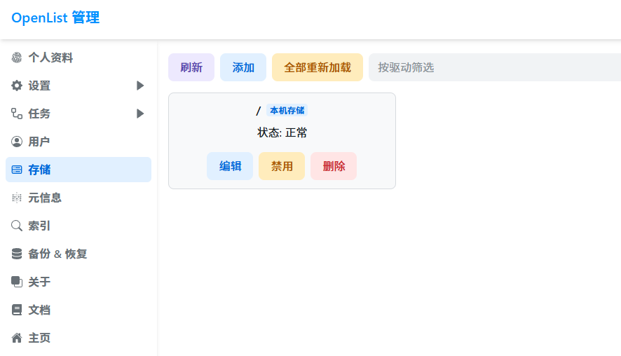Click the magnifier icon beside 索引
This screenshot has width=621, height=356.
click(x=17, y=226)
